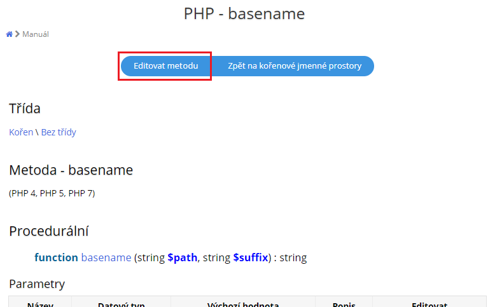This screenshot has width=488, height=307.
Task: Click the PHP - basename page title
Action: click(x=244, y=13)
